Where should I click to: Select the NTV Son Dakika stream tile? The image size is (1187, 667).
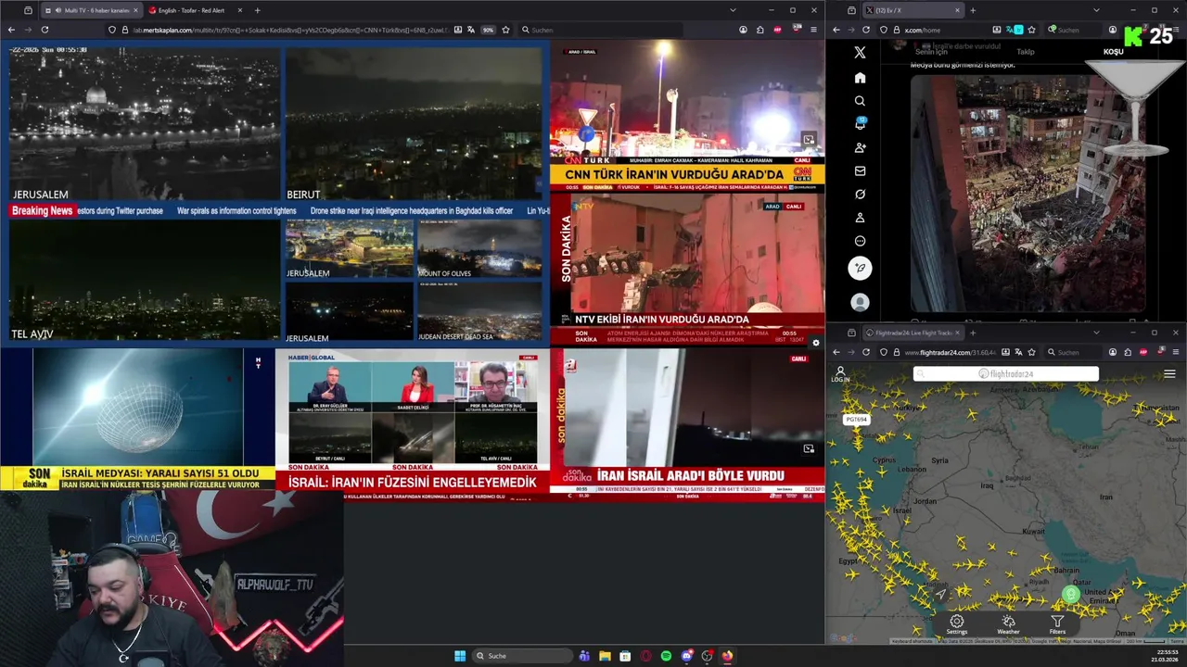pos(687,270)
